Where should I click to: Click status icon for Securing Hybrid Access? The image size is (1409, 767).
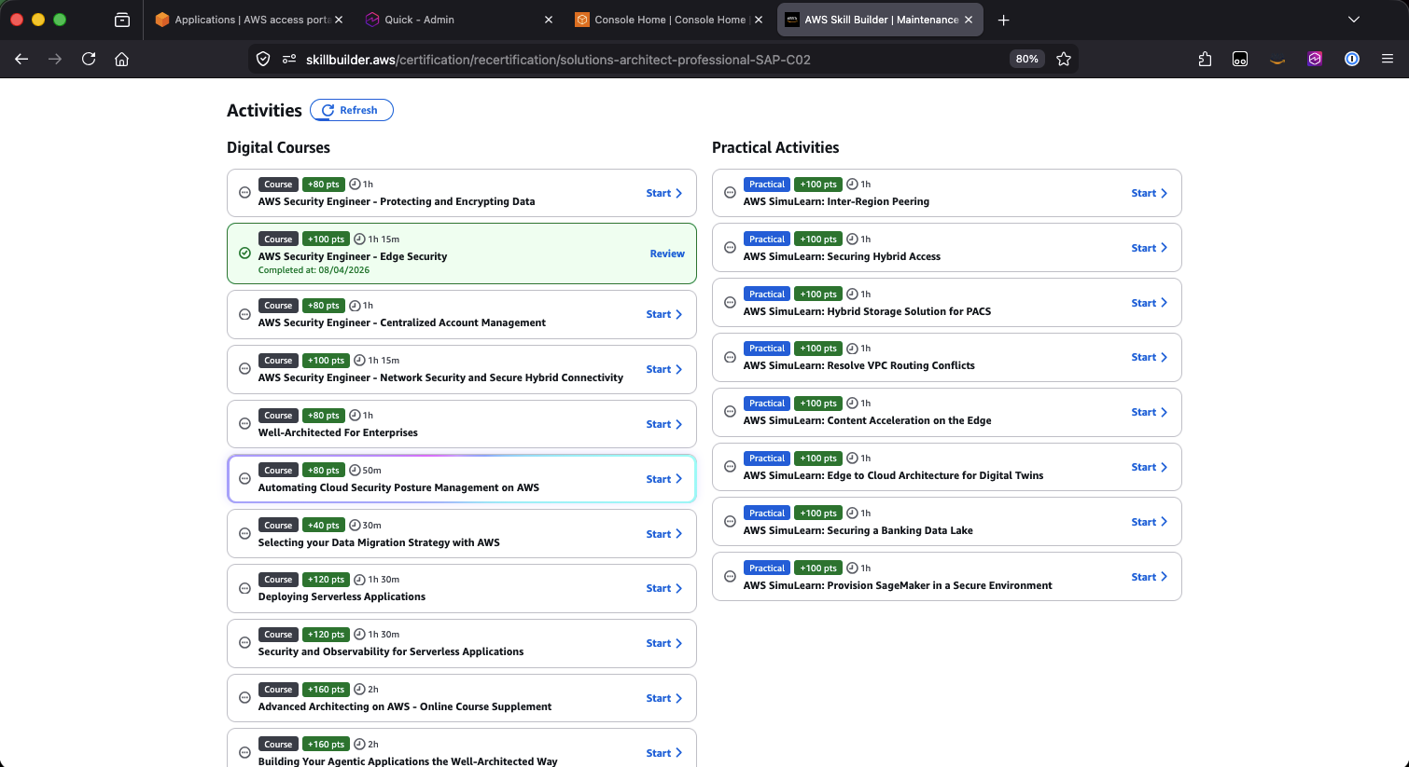point(730,248)
